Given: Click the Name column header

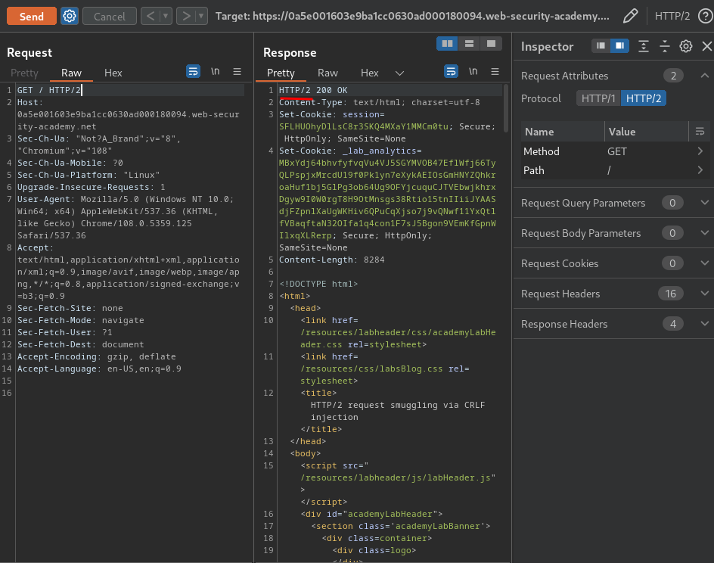Looking at the screenshot, I should point(563,132).
